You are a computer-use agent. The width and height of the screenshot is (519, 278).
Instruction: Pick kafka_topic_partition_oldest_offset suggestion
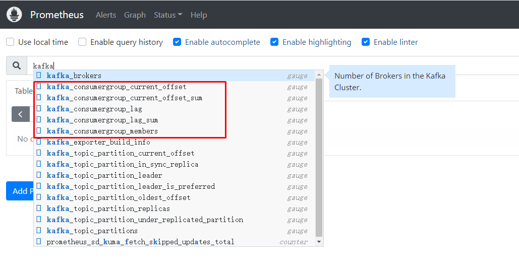(x=175, y=197)
